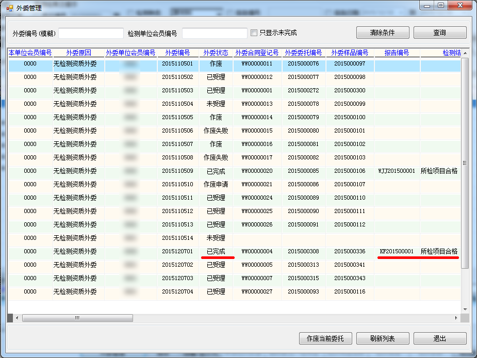477x358 pixels.
Task: Click the 外委编号 (模糊) input field
Action: [91, 33]
